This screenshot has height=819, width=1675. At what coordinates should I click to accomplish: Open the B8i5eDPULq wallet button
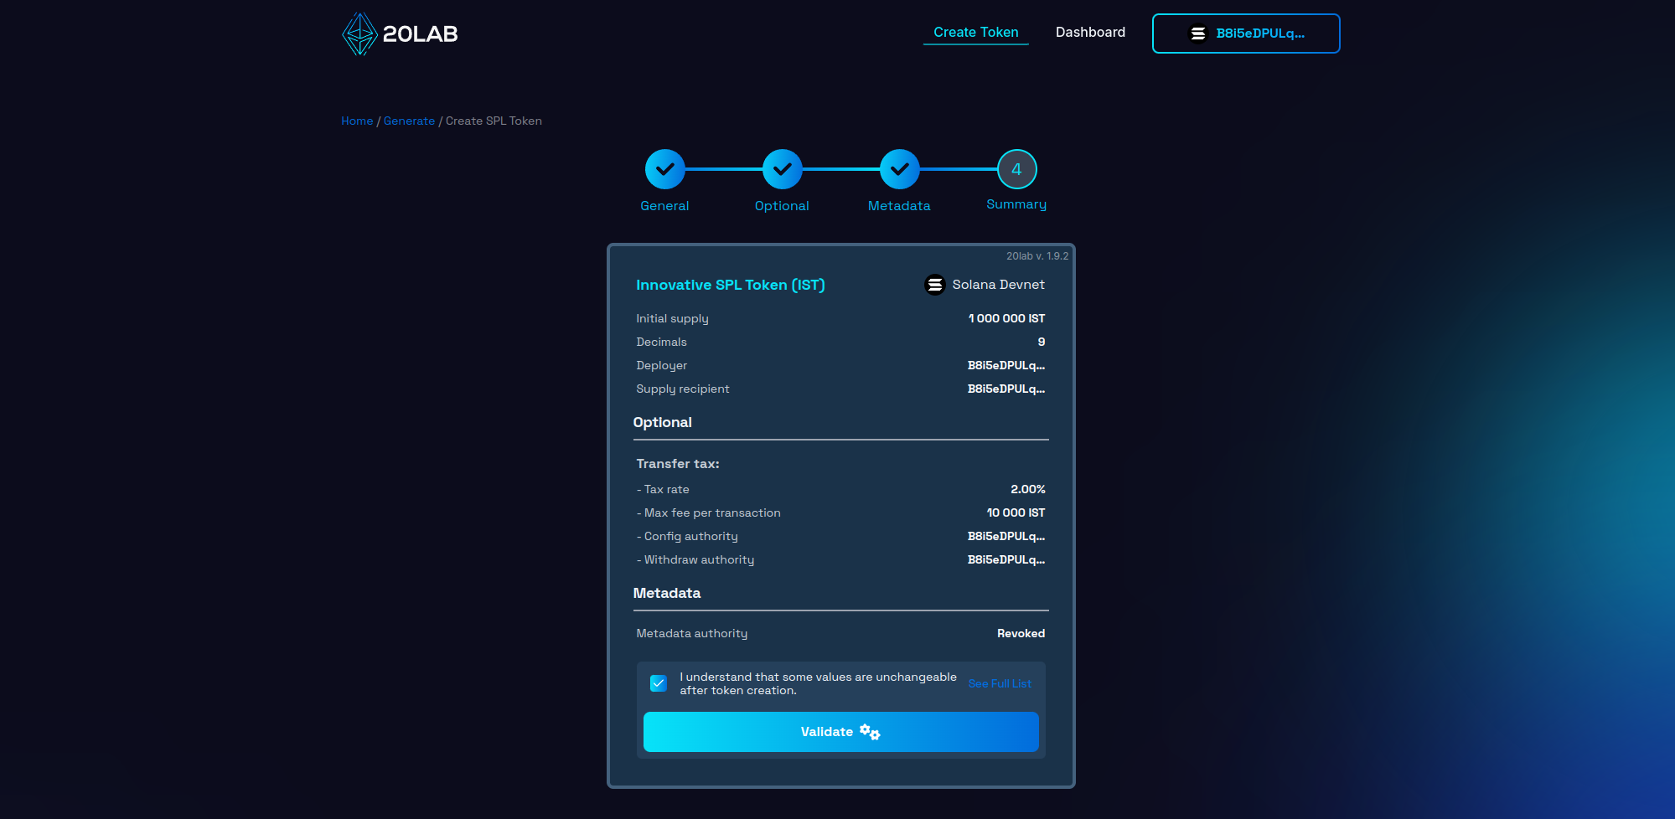tap(1246, 33)
